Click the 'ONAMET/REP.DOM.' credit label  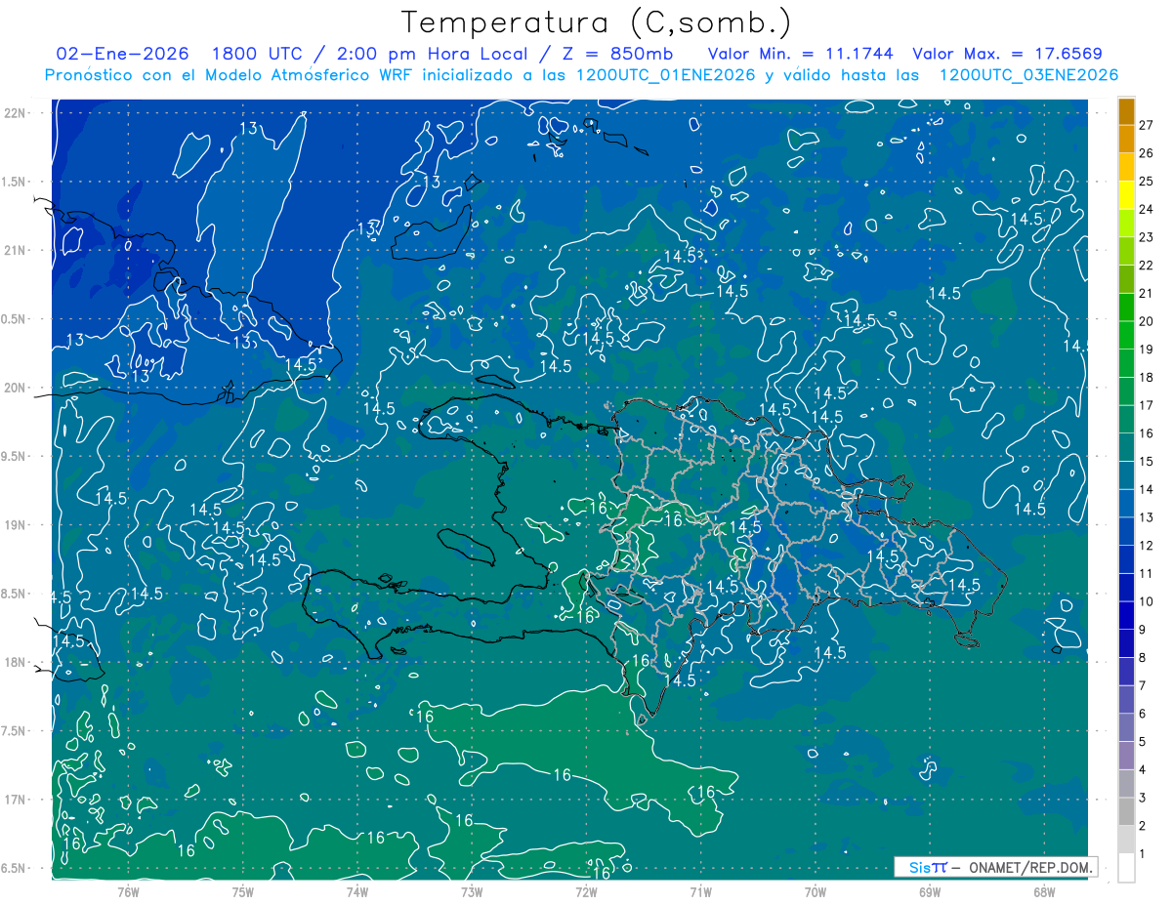coord(1030,867)
